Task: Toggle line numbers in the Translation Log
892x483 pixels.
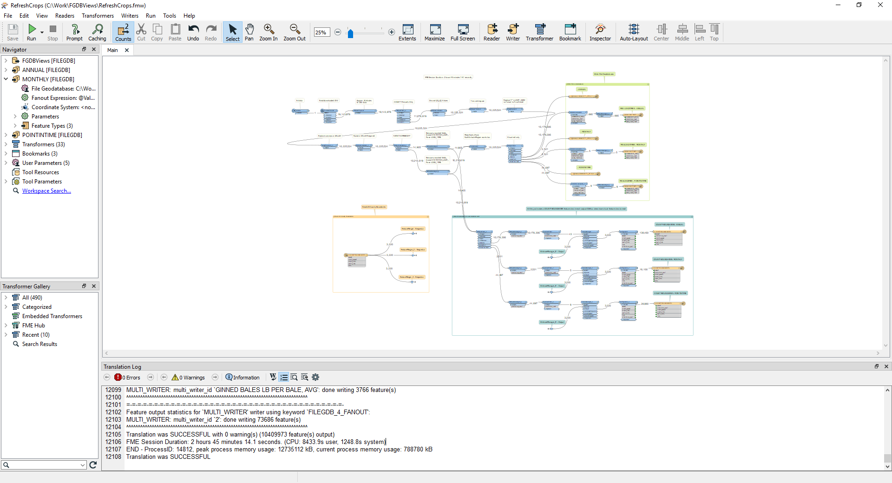Action: (284, 377)
